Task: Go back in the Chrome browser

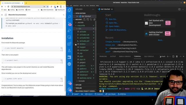Action: pos(2,7)
